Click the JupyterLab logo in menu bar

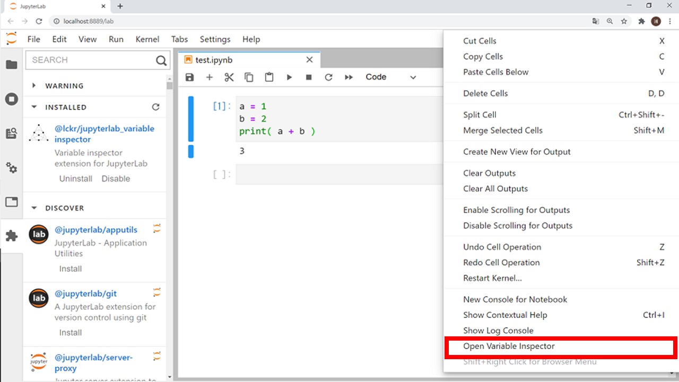point(11,39)
